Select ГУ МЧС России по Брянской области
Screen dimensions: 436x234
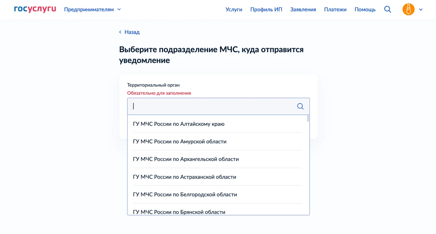(x=217, y=210)
